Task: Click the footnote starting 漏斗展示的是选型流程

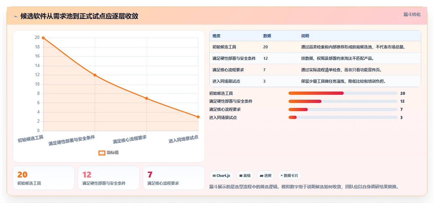Action: point(304,187)
